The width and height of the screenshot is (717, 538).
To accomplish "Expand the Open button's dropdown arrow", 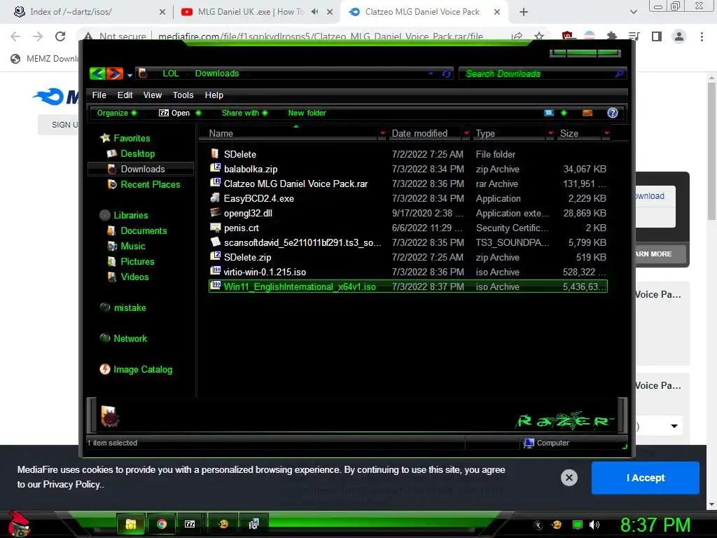I will coord(198,113).
